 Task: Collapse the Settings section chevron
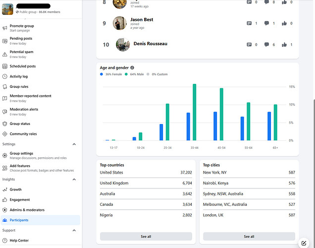pyautogui.click(x=74, y=144)
